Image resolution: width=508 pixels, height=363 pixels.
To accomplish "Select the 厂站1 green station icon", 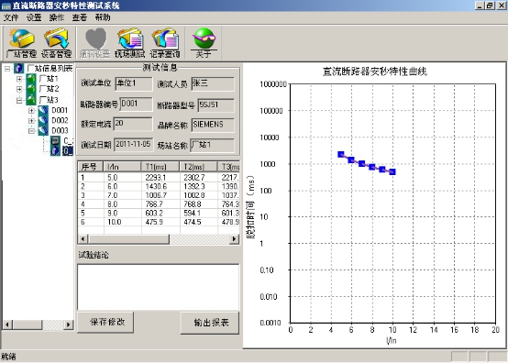I will pyautogui.click(x=31, y=78).
